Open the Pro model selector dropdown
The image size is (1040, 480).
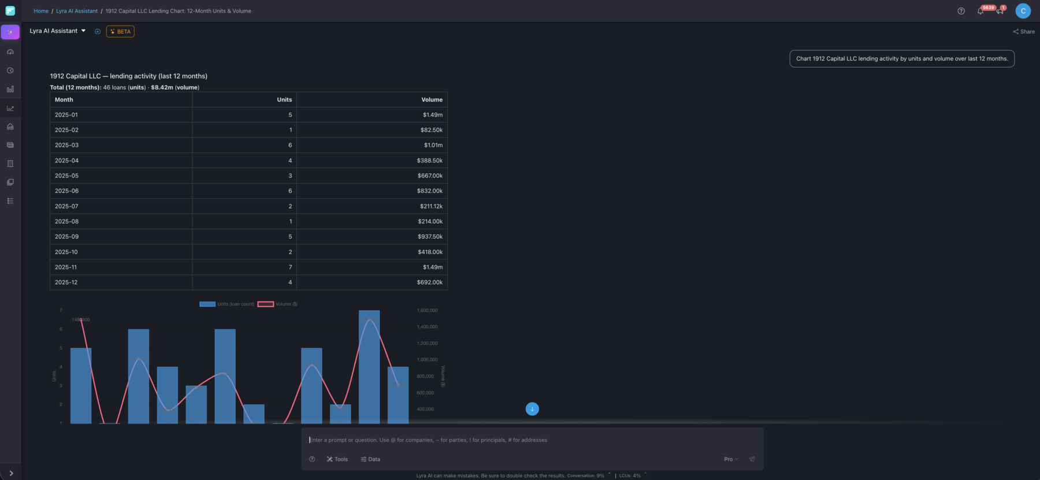[731, 459]
